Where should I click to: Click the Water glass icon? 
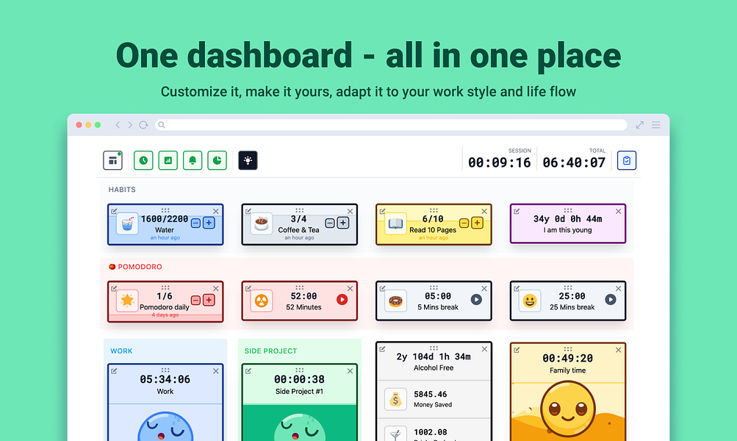(127, 223)
